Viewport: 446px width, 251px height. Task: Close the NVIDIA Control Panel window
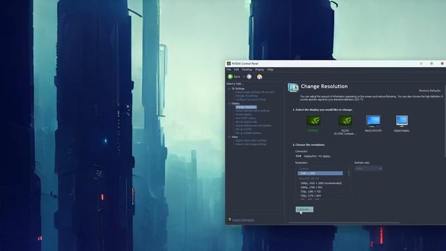click(442, 63)
